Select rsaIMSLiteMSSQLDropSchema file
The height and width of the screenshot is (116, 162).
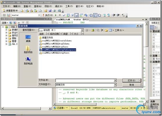(54, 44)
